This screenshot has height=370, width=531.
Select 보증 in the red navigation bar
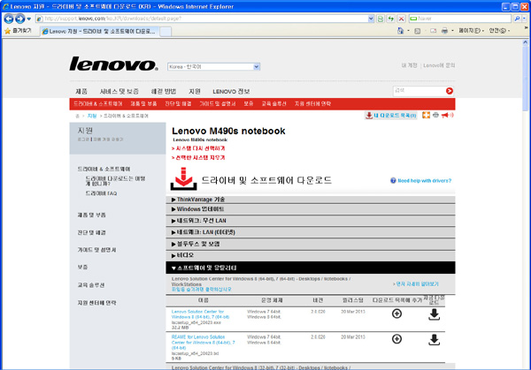pyautogui.click(x=249, y=103)
